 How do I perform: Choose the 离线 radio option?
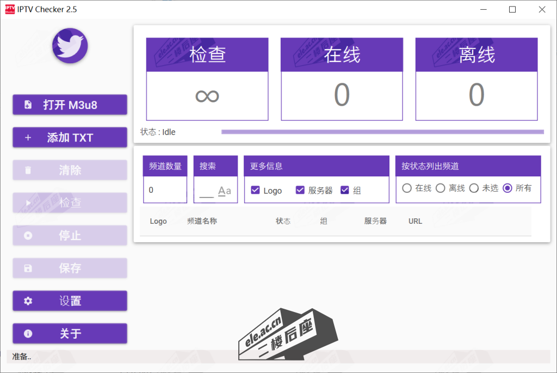441,188
